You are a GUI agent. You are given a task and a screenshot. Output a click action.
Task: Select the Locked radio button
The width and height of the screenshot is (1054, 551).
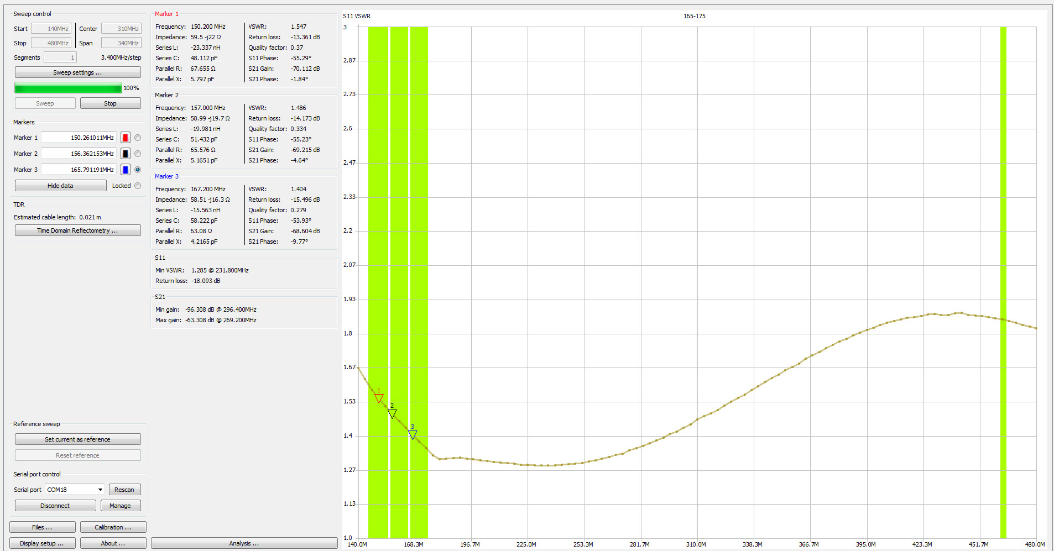coord(138,186)
